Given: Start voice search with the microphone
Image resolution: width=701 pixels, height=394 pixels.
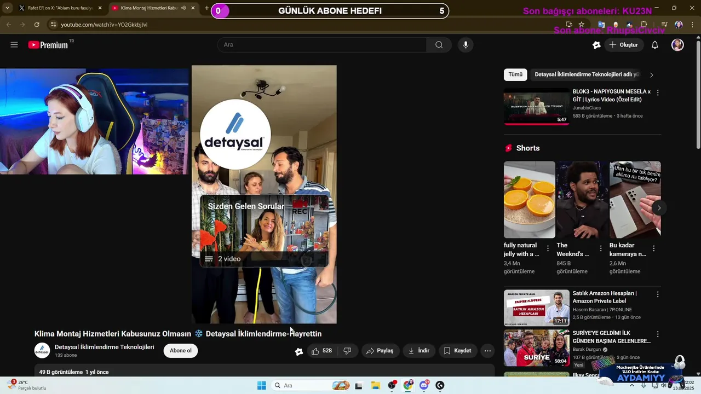Looking at the screenshot, I should (466, 45).
